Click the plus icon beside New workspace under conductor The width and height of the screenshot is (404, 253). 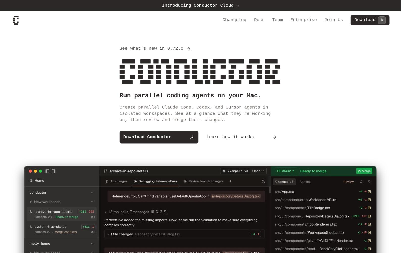coord(31,202)
